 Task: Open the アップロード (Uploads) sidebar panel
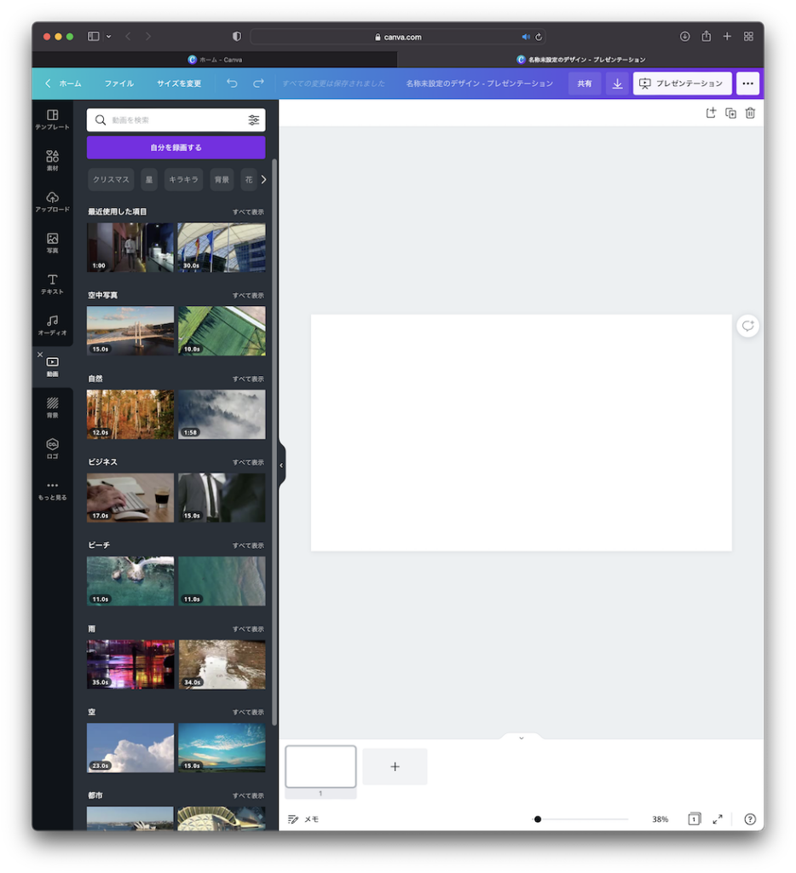[52, 201]
